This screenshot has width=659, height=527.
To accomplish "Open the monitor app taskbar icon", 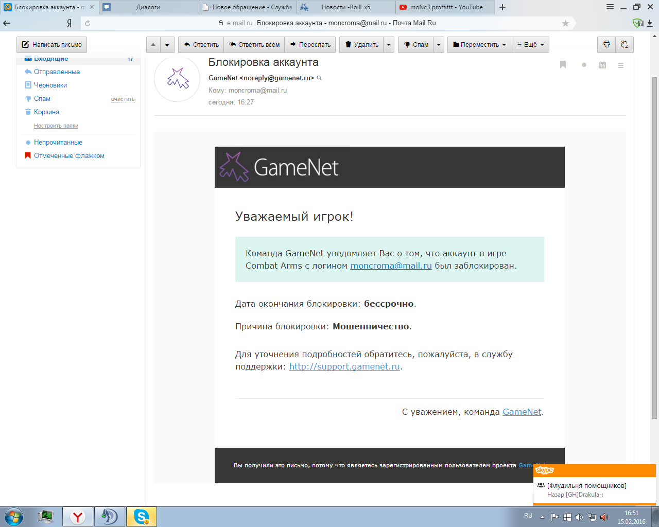I will pyautogui.click(x=46, y=517).
